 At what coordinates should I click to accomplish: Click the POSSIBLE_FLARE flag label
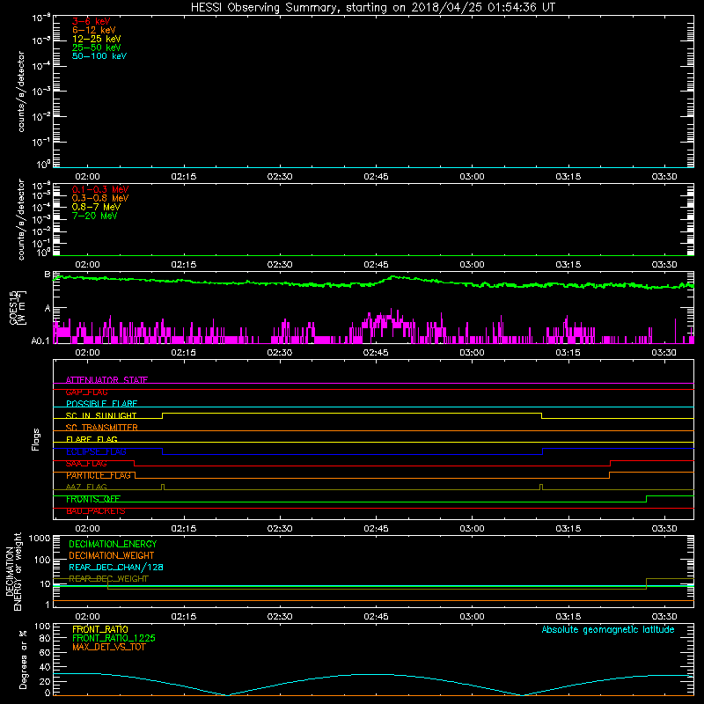tap(101, 404)
